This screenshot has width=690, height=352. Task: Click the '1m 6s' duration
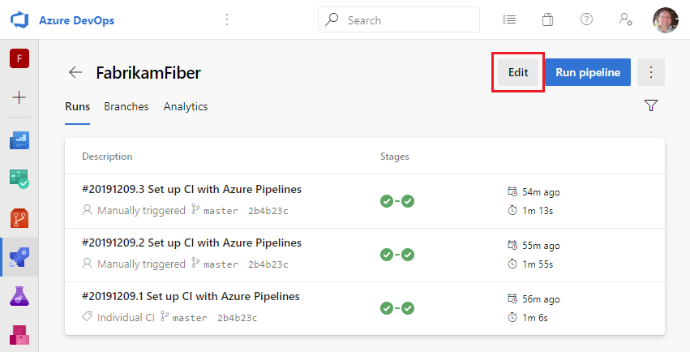click(x=534, y=318)
